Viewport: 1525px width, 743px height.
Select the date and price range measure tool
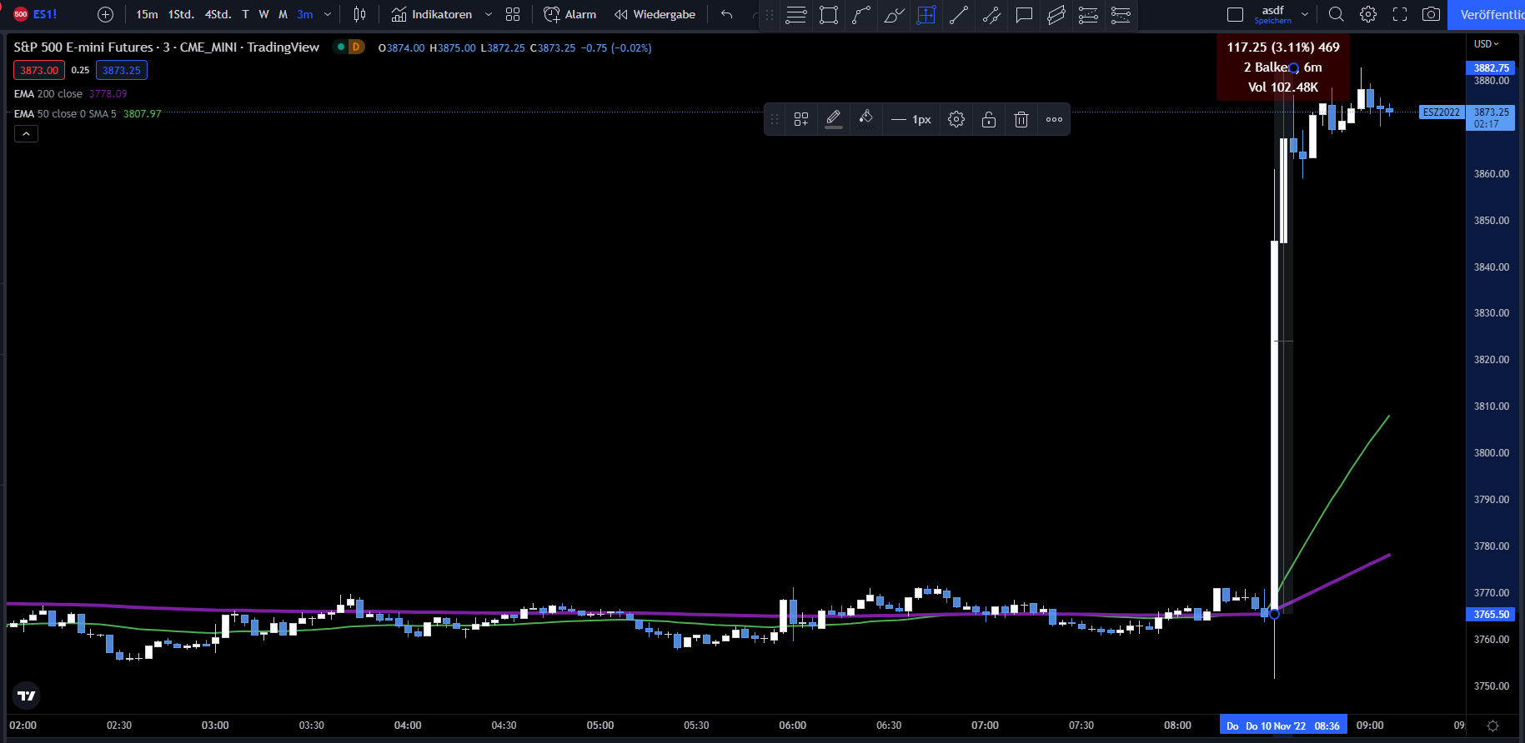point(926,15)
